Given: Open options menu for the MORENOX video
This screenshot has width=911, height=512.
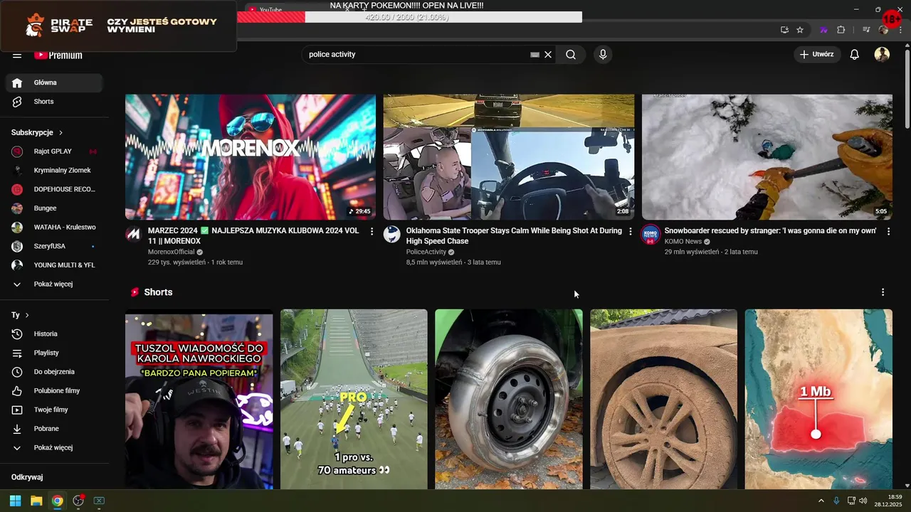Looking at the screenshot, I should pos(372,232).
